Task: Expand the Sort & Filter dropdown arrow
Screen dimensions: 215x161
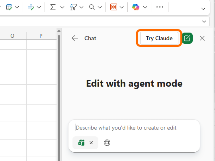Action: (82, 7)
